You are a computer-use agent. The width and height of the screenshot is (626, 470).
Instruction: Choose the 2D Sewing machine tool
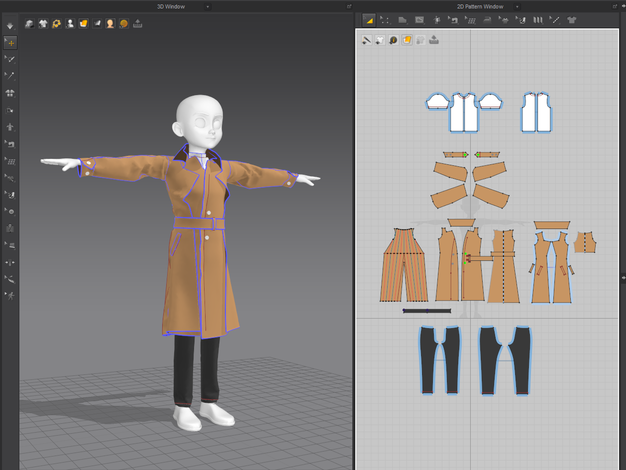453,20
